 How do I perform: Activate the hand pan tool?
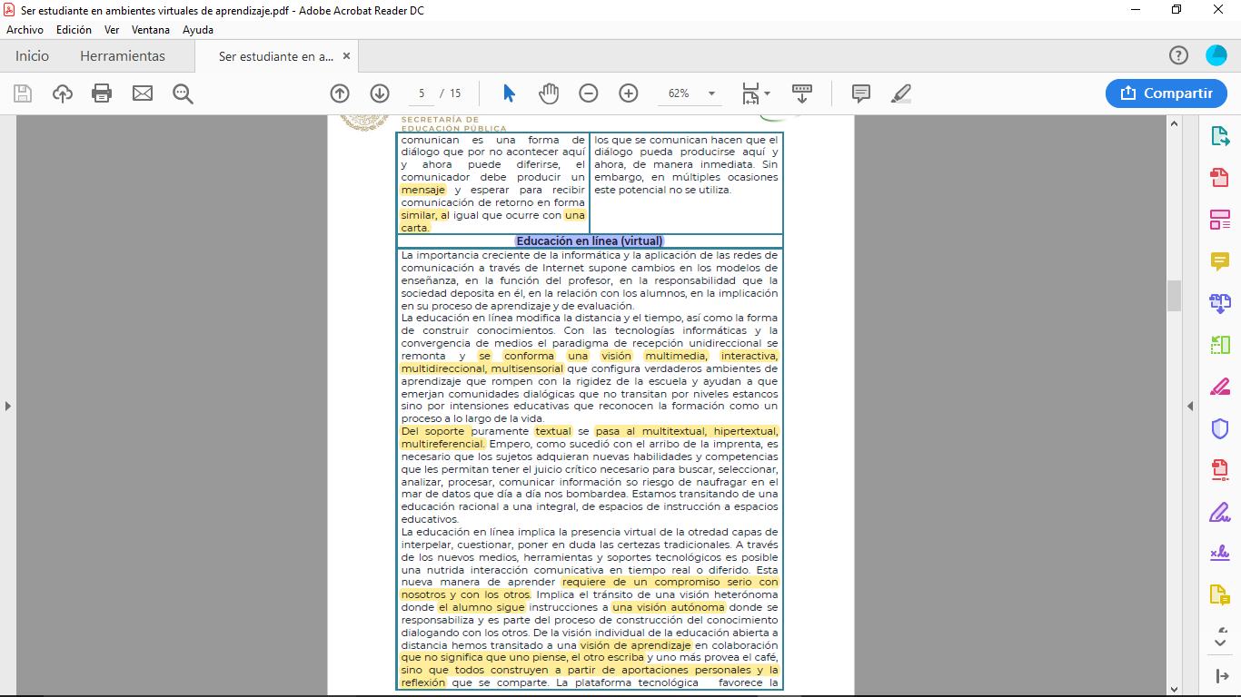pyautogui.click(x=549, y=93)
